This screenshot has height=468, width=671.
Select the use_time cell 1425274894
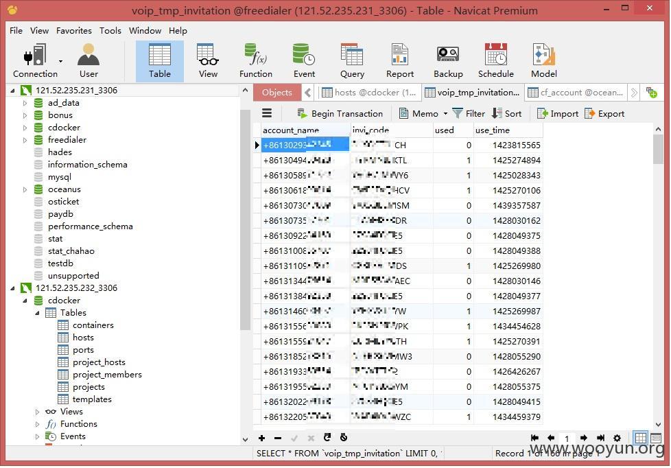pos(508,160)
